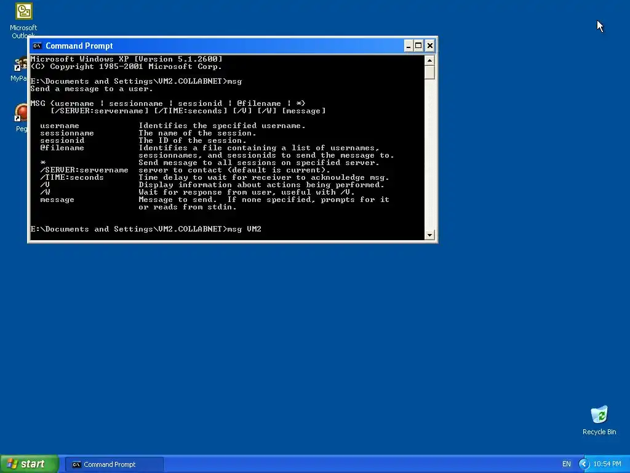630x473 pixels.
Task: Click the Command Prompt title text
Action: [79, 46]
